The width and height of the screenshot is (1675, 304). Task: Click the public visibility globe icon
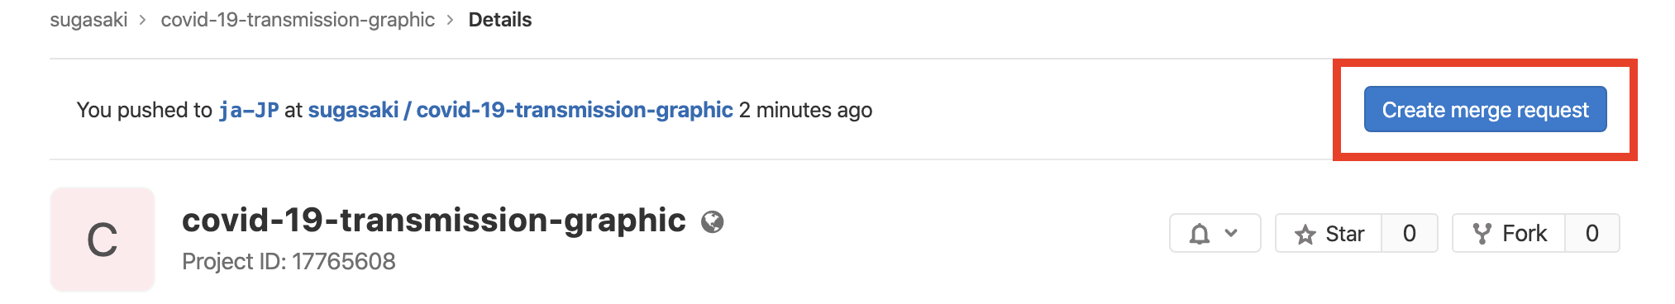click(713, 221)
